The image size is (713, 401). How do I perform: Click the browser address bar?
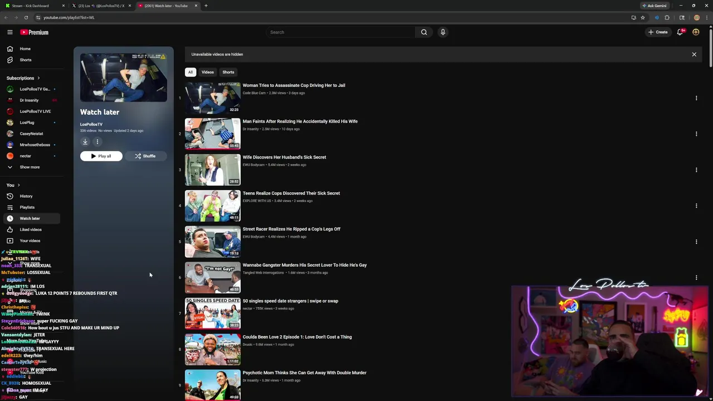pos(334,17)
